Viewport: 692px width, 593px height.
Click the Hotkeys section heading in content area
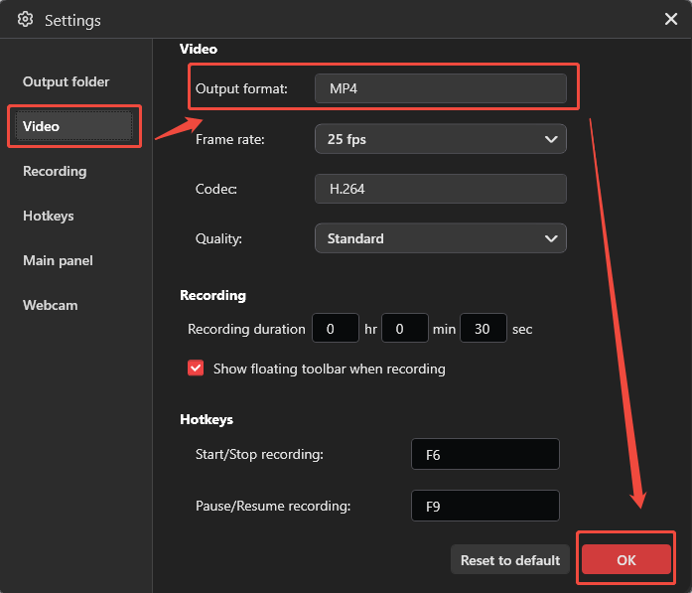tap(207, 419)
